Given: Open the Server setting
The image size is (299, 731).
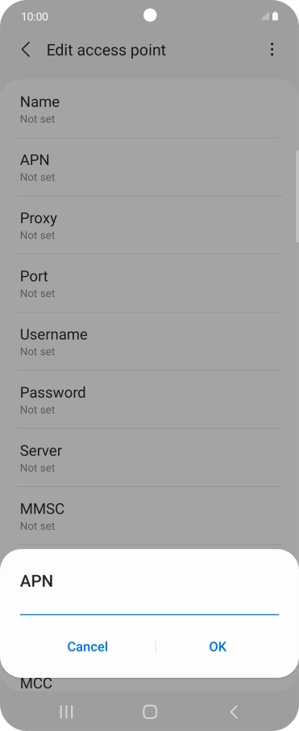Looking at the screenshot, I should 149,458.
